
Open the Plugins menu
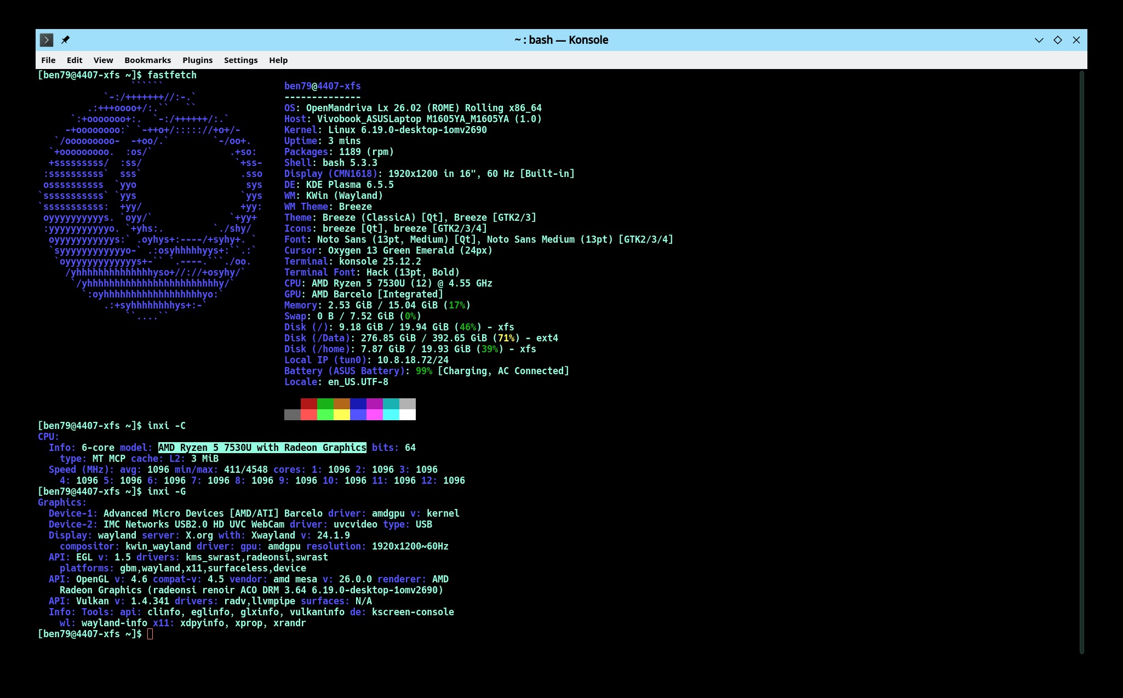[x=197, y=60]
